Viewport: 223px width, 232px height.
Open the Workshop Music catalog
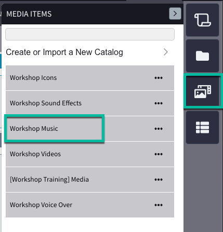pyautogui.click(x=34, y=129)
